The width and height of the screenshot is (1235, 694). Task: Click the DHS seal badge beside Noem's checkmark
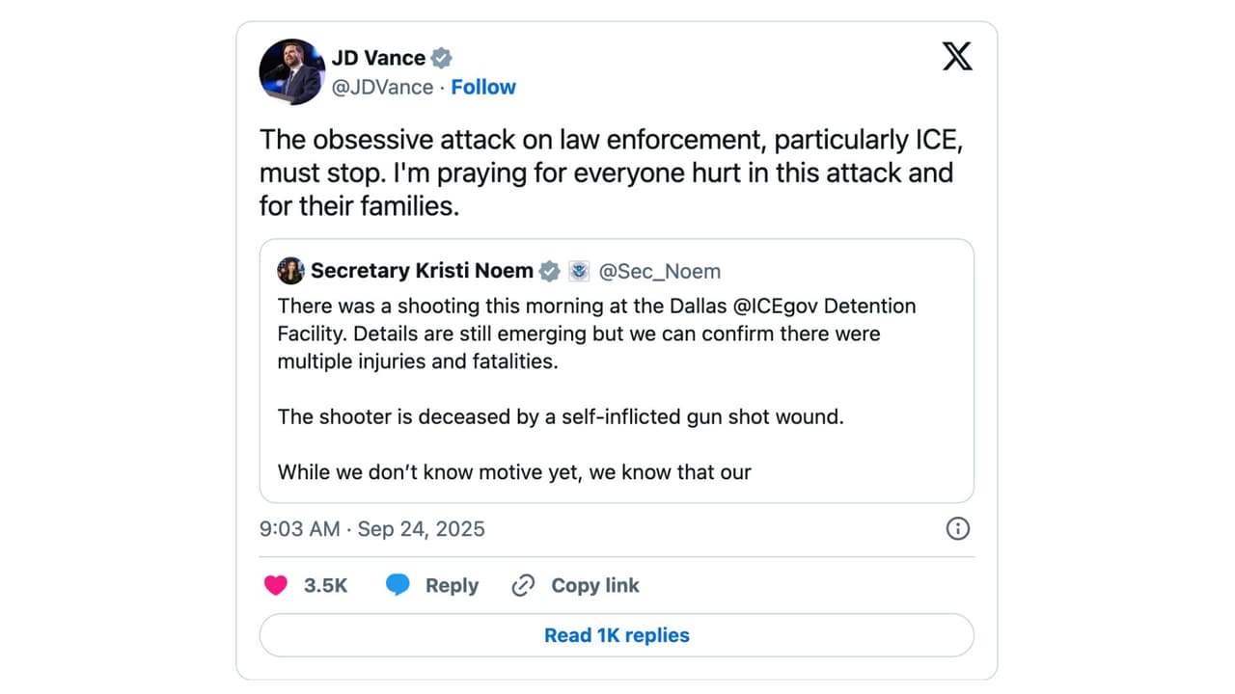579,271
